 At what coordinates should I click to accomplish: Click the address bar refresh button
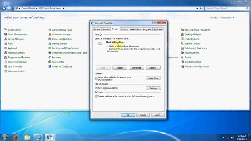tap(201, 8)
